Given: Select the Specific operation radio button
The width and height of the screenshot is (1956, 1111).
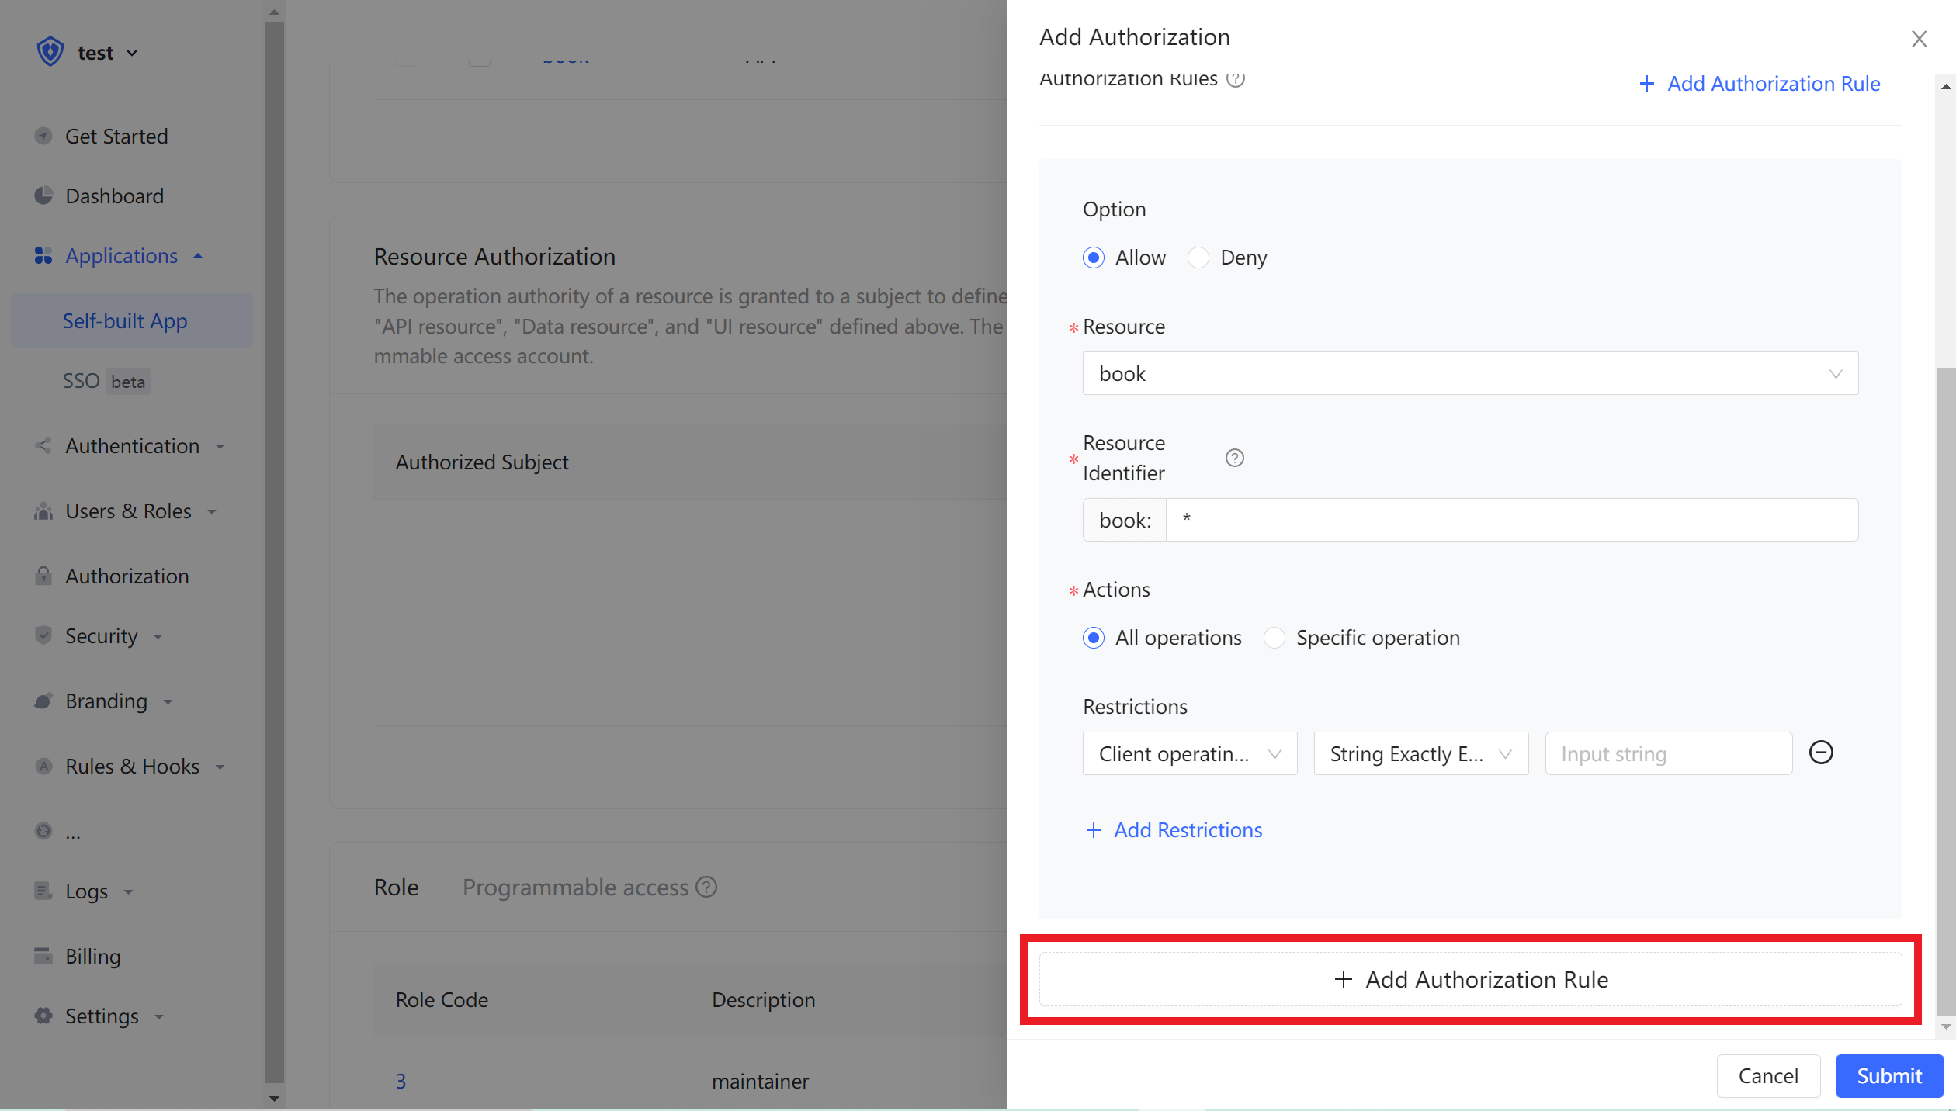Looking at the screenshot, I should coord(1274,638).
